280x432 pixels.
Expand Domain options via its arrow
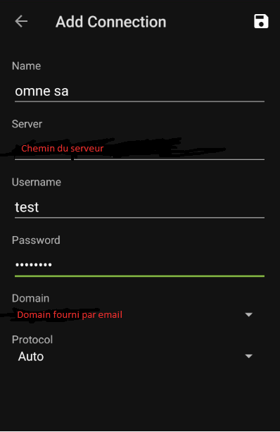tap(248, 314)
